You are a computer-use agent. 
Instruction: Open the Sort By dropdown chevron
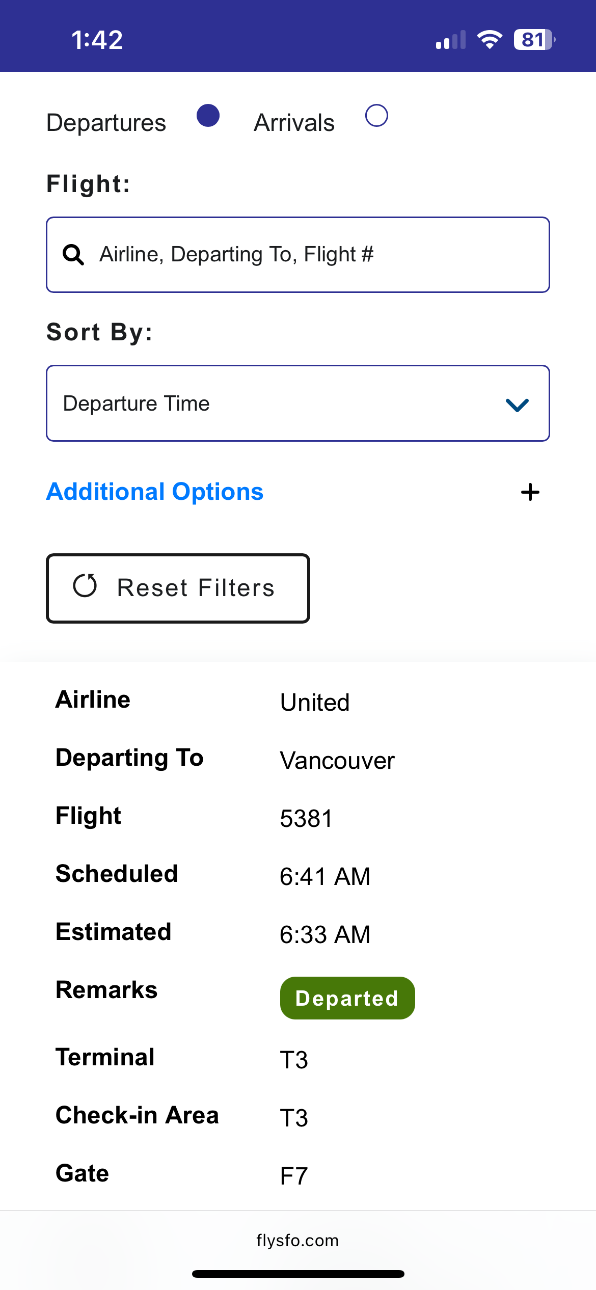[x=517, y=405]
